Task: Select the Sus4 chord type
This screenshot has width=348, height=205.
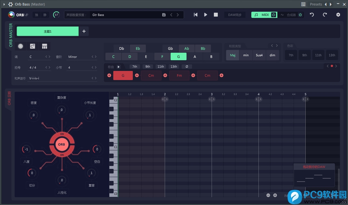Action: tap(259, 55)
